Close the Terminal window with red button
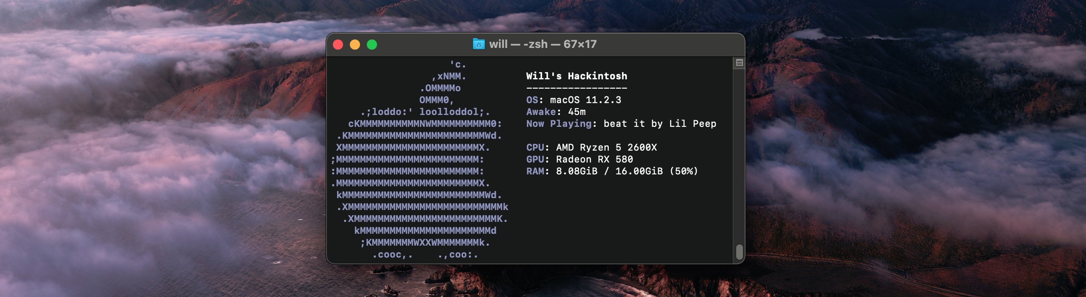1086x297 pixels. click(338, 45)
